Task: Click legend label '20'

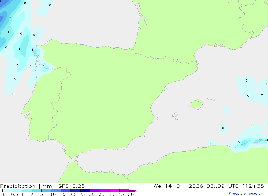Action: coord(72,194)
